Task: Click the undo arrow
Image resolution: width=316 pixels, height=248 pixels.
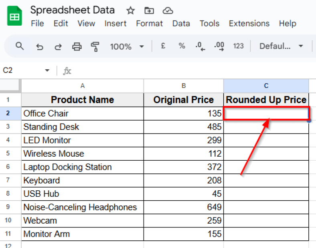Action: [40, 47]
